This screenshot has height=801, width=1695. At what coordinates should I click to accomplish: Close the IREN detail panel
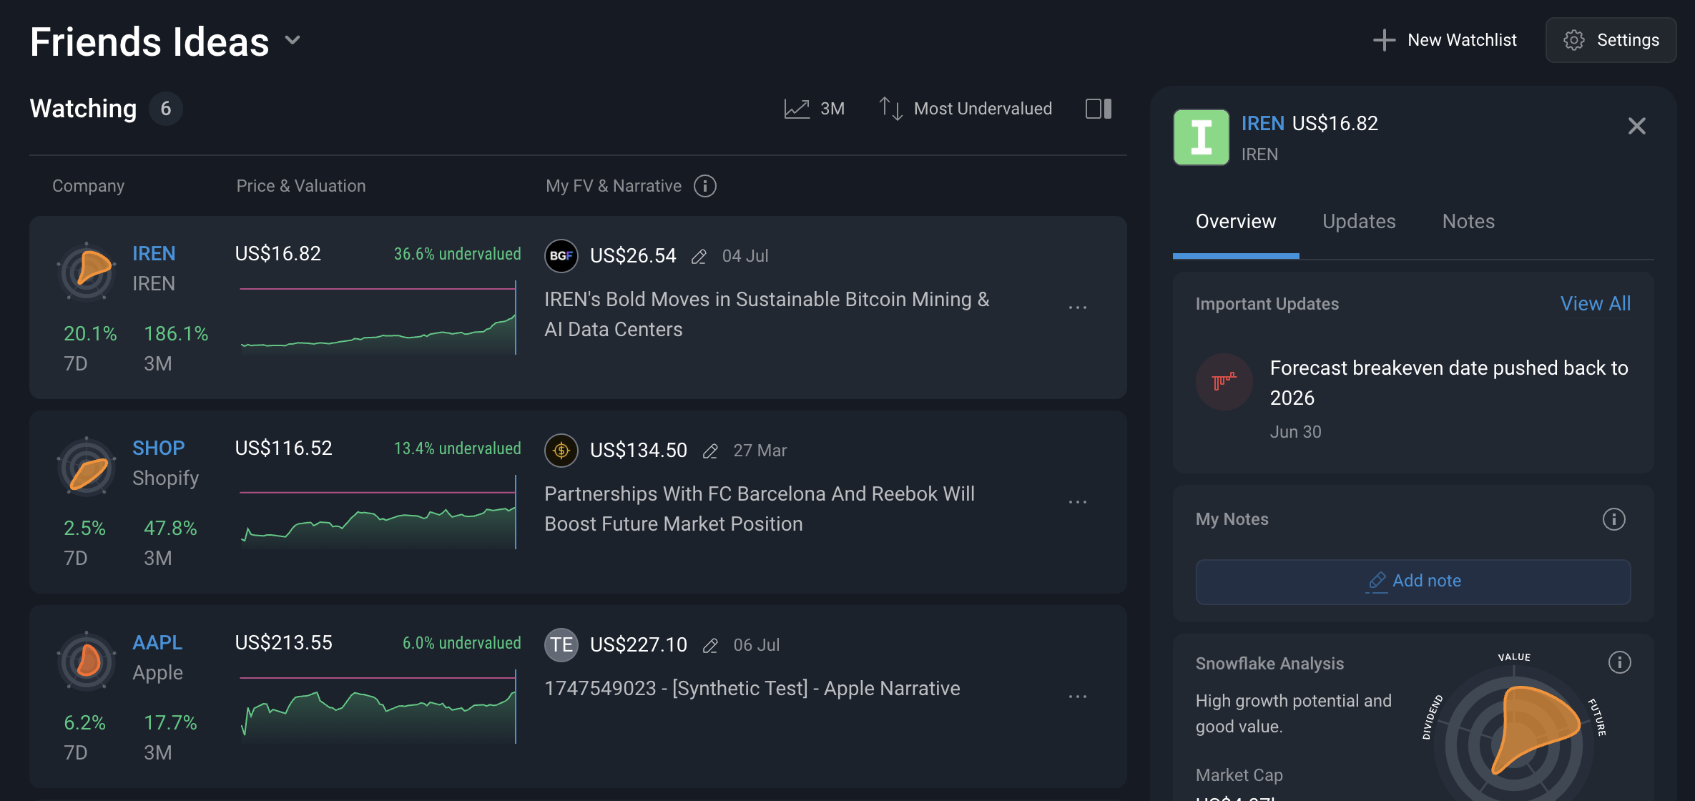coord(1636,126)
